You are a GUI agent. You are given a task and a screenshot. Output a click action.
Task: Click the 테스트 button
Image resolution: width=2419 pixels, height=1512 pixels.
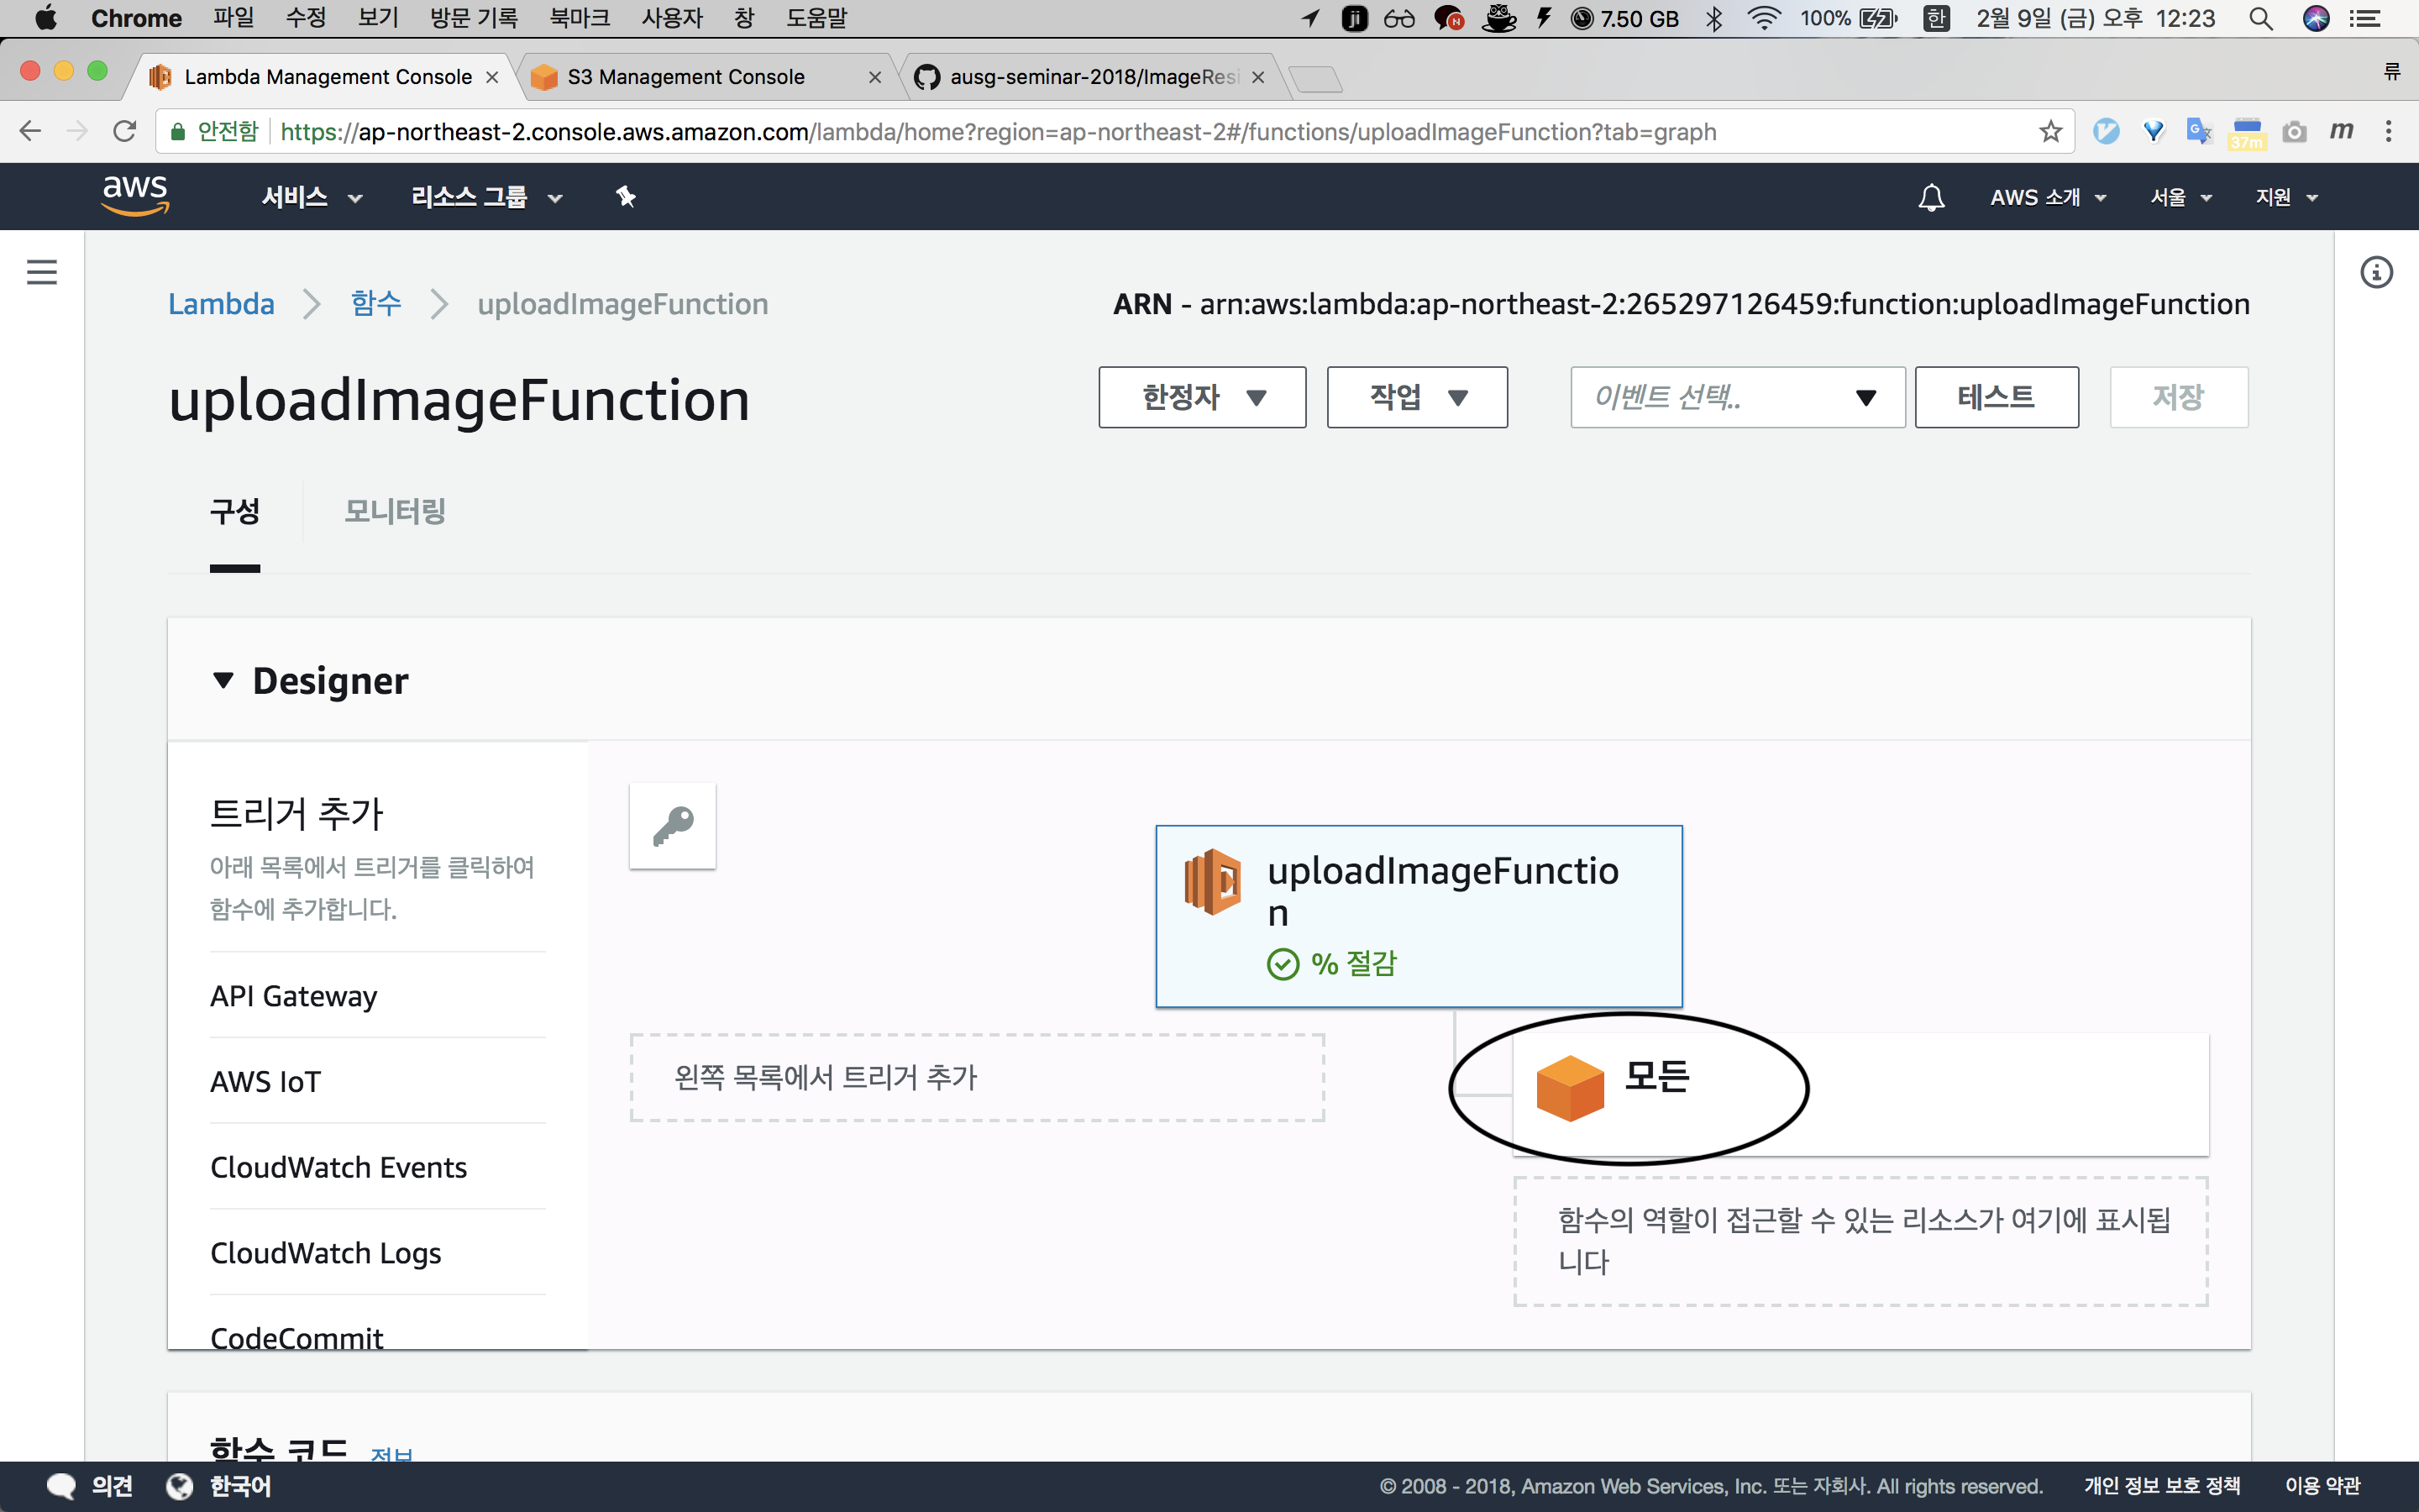[x=1995, y=398]
